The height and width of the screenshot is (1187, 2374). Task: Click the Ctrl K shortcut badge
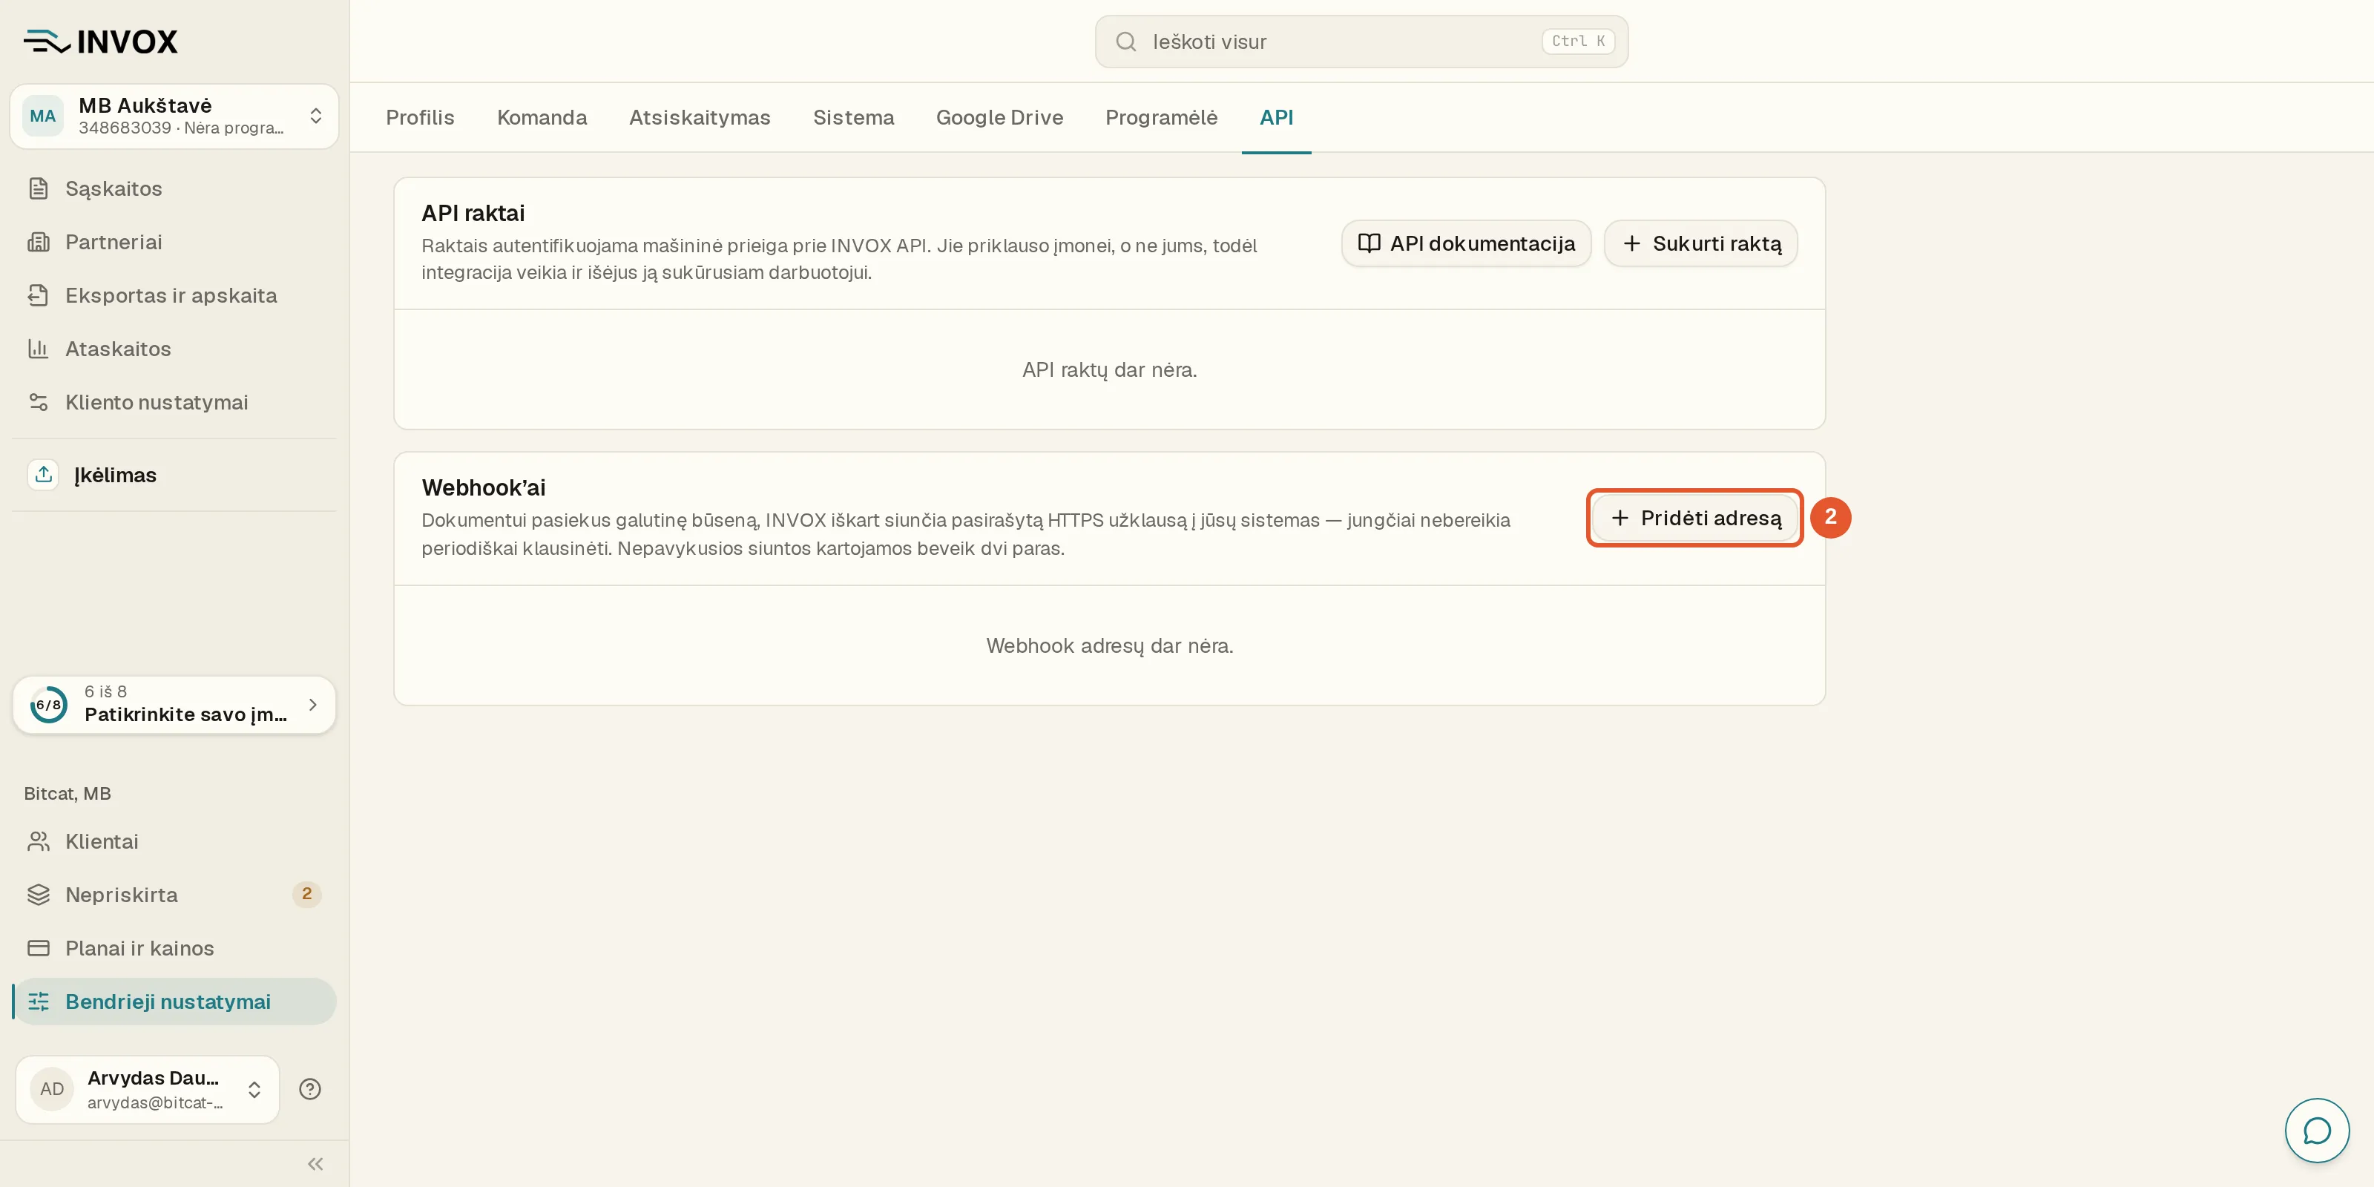pyautogui.click(x=1578, y=42)
